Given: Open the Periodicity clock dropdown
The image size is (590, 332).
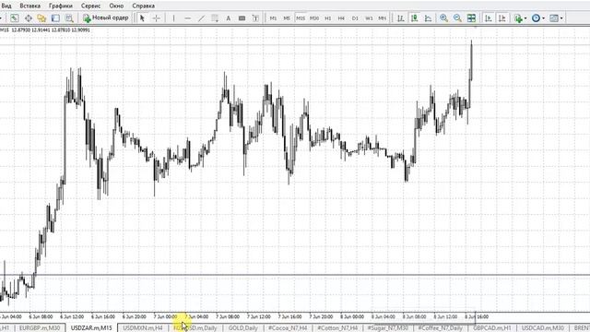Looking at the screenshot, I should [538, 18].
